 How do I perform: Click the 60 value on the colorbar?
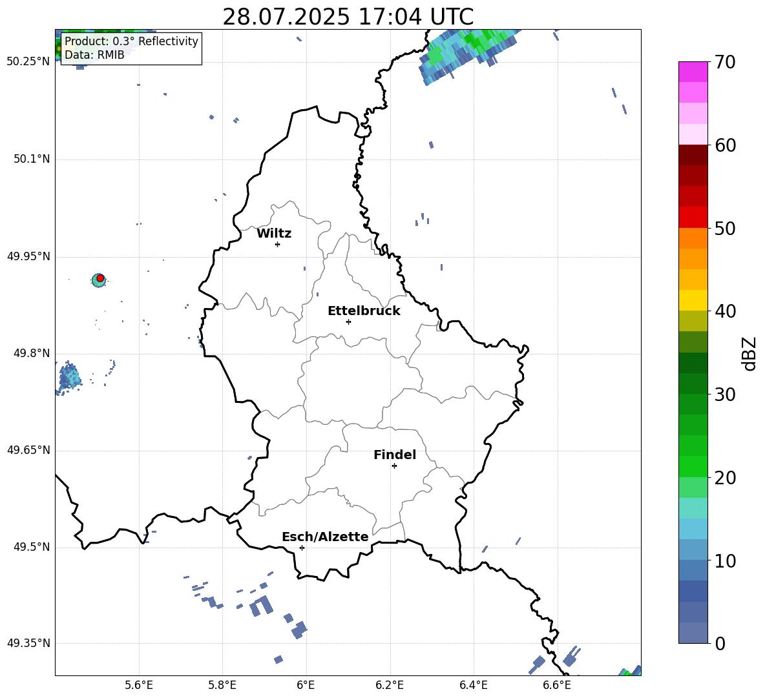pyautogui.click(x=725, y=145)
